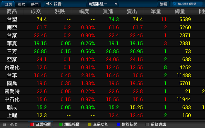Select the 台塑 stock row

click(102, 19)
